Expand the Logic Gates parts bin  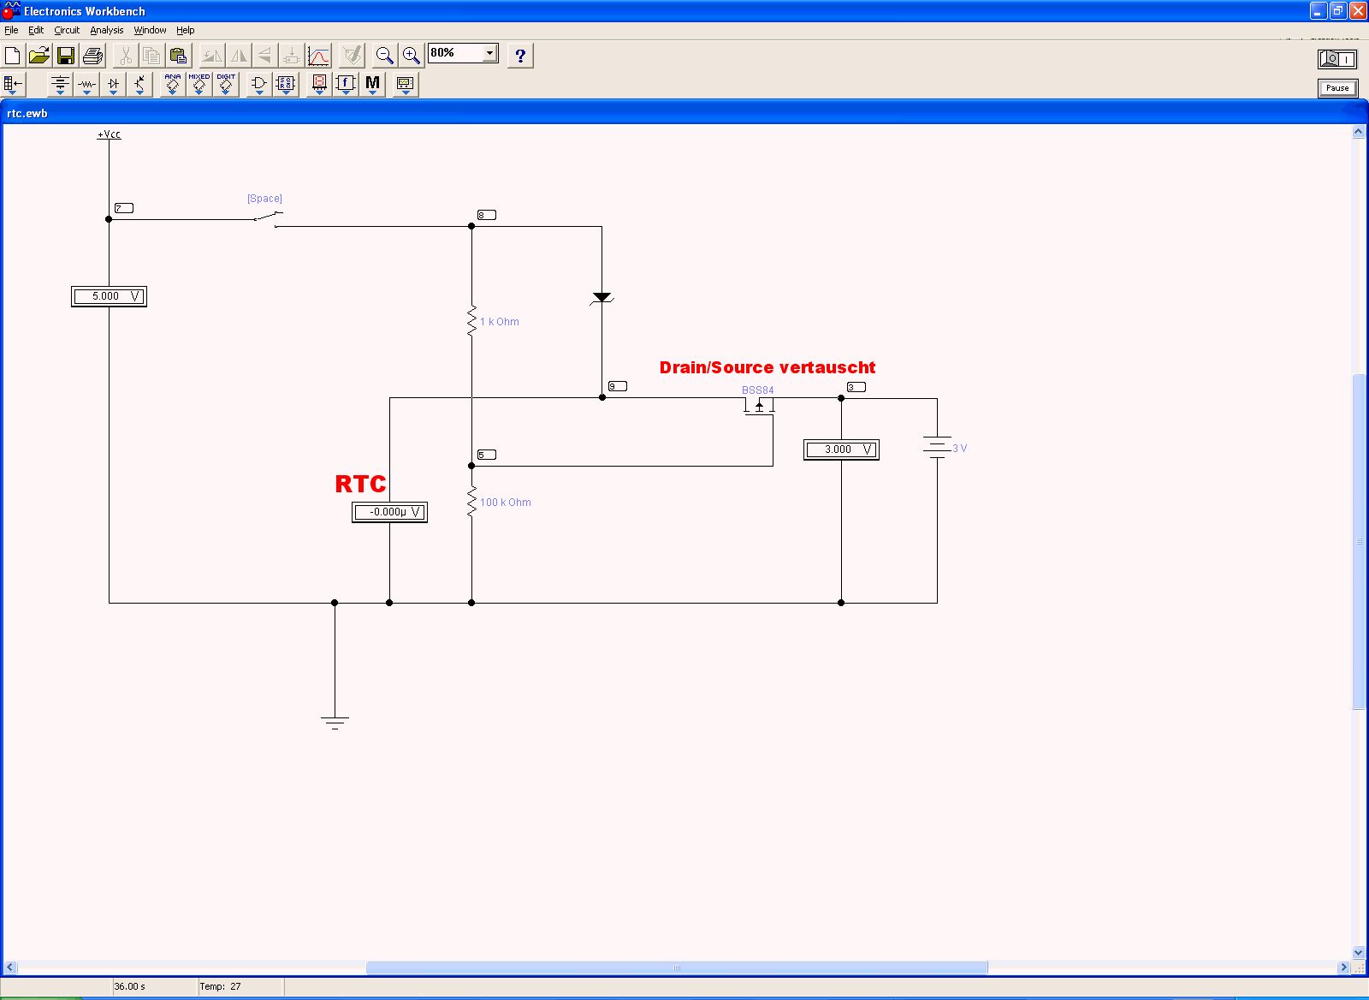coord(258,84)
